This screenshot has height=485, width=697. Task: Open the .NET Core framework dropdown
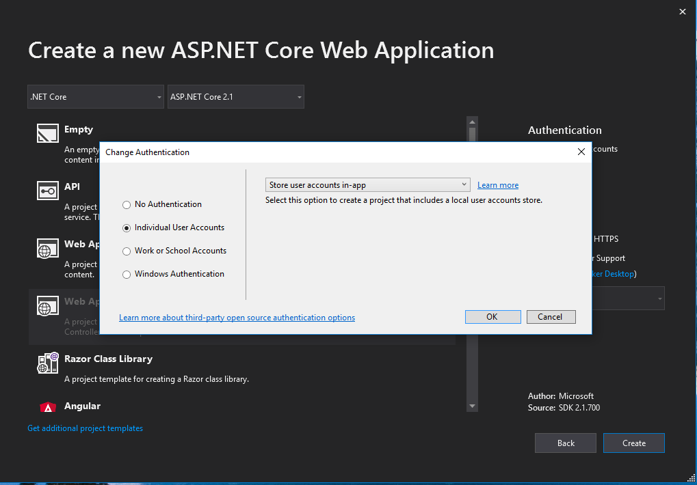coord(95,97)
